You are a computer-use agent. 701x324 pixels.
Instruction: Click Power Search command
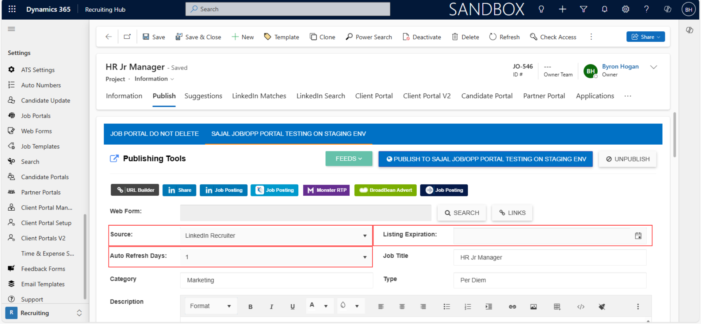(369, 37)
